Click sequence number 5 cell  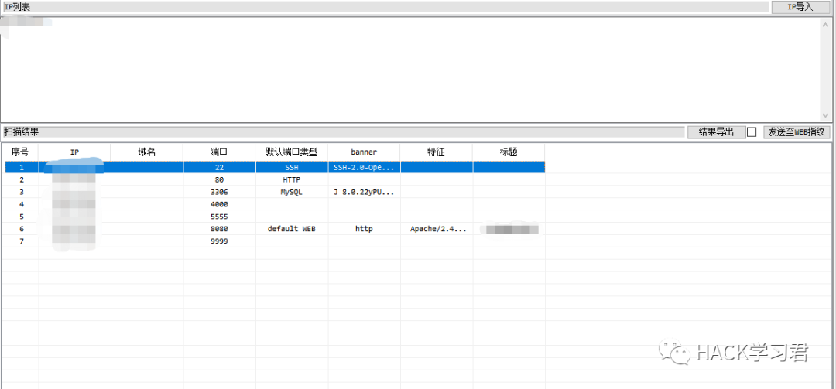coord(22,217)
